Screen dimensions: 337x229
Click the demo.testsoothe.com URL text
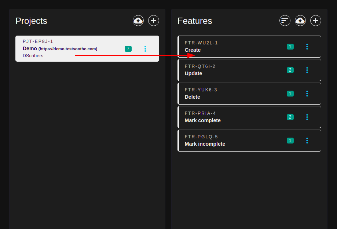pyautogui.click(x=68, y=49)
